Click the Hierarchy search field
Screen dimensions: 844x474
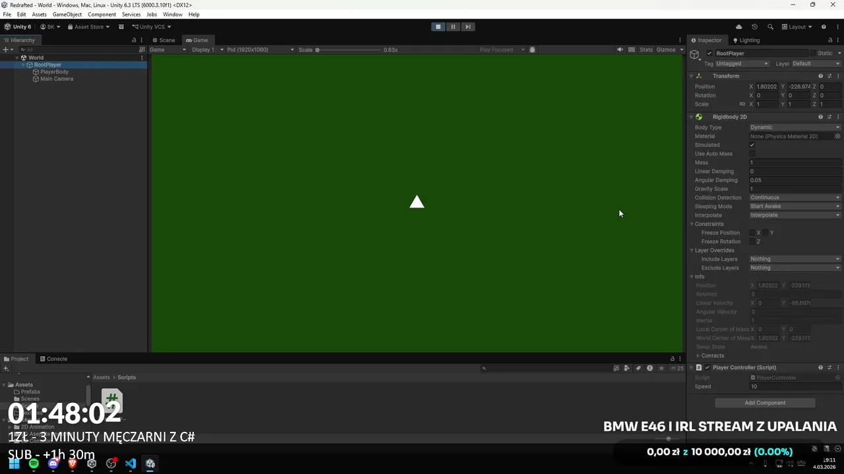click(x=79, y=49)
